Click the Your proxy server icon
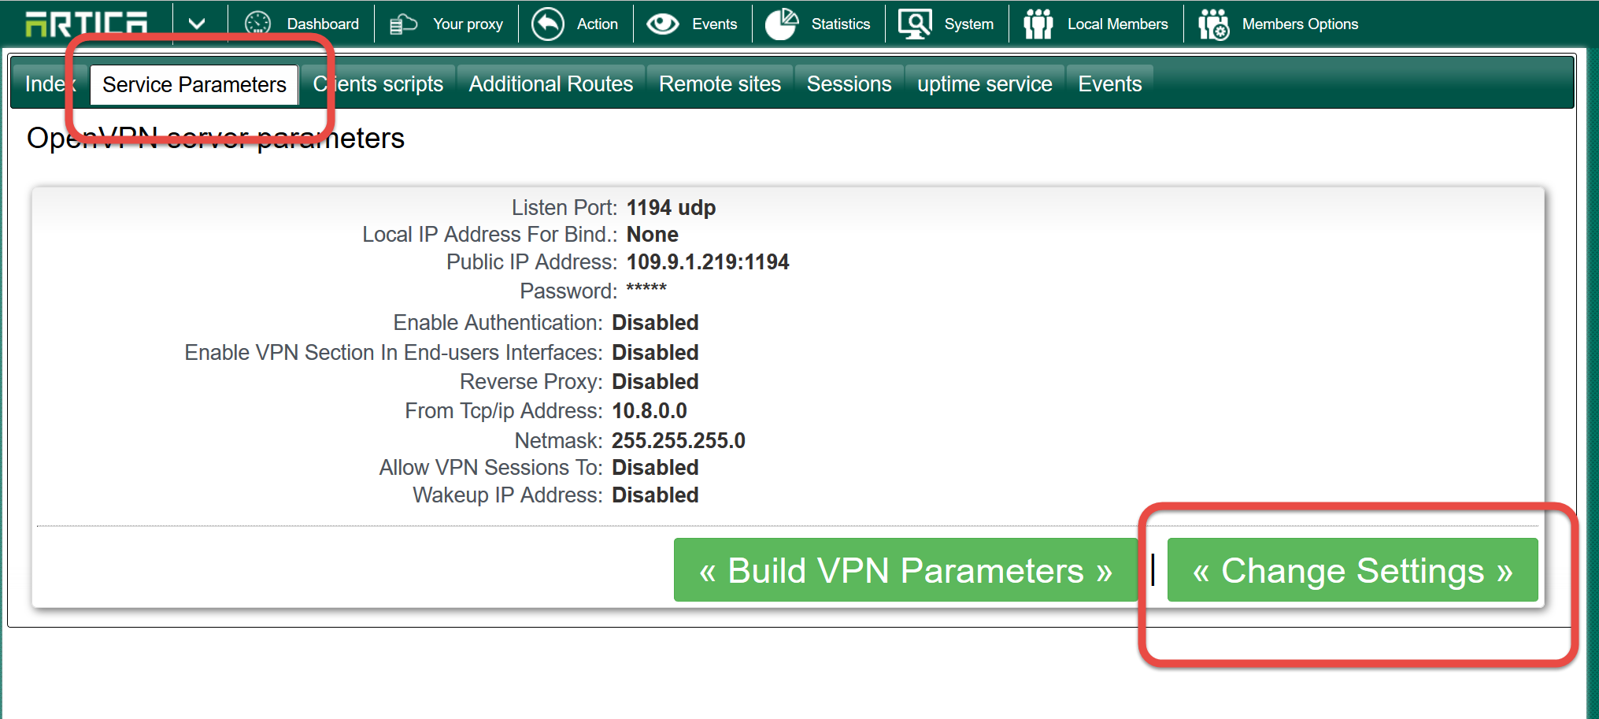1599x719 pixels. (403, 24)
